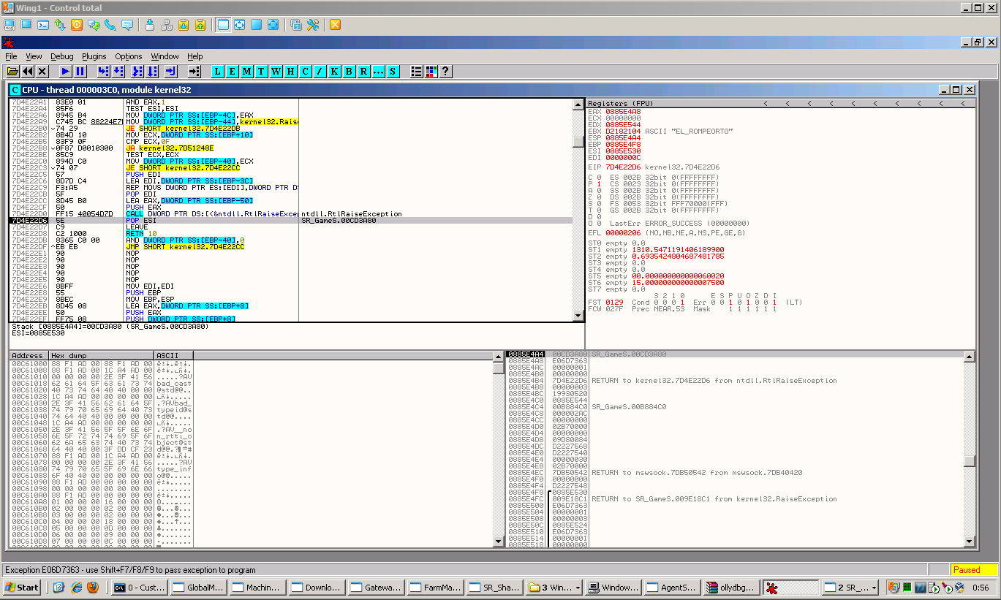The width and height of the screenshot is (1001, 600).
Task: Open appearance options with the color grid icon
Action: [x=431, y=71]
